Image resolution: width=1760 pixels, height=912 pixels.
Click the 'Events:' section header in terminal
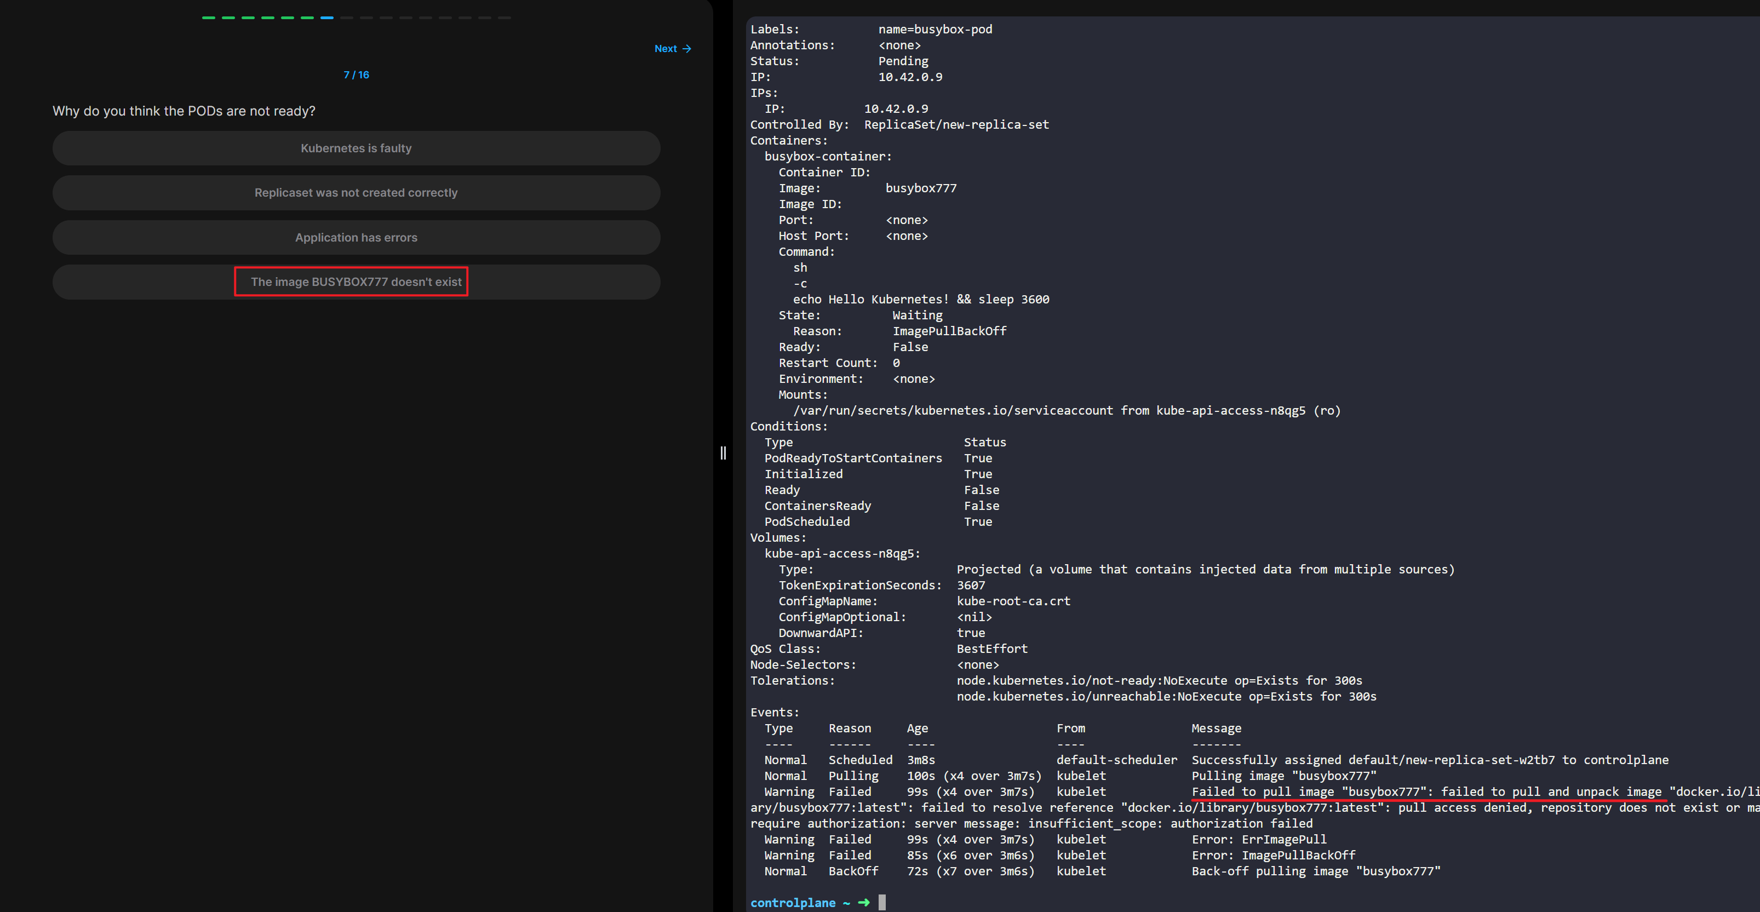(774, 713)
